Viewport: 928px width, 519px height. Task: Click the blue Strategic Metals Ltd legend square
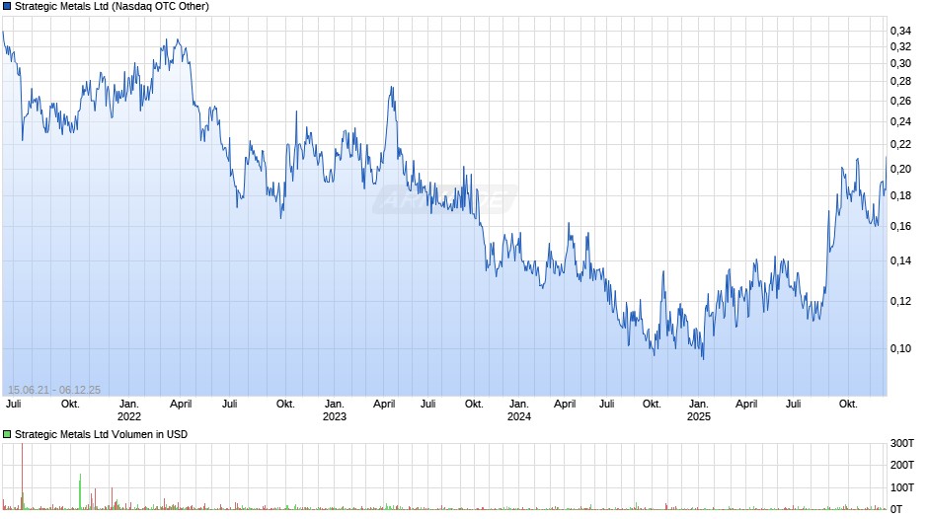click(7, 7)
